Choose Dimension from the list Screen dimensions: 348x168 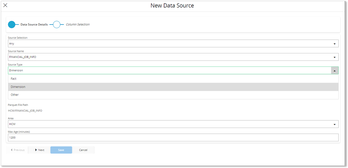pyautogui.click(x=18, y=87)
